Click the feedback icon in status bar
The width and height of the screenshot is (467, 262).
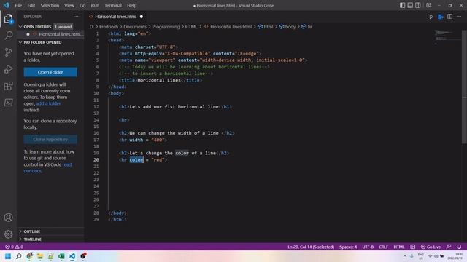[449, 247]
